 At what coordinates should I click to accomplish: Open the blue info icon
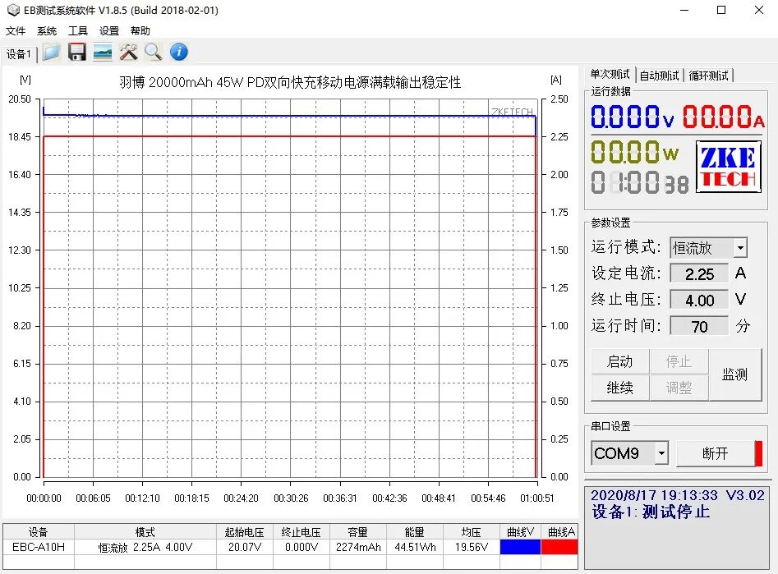179,52
